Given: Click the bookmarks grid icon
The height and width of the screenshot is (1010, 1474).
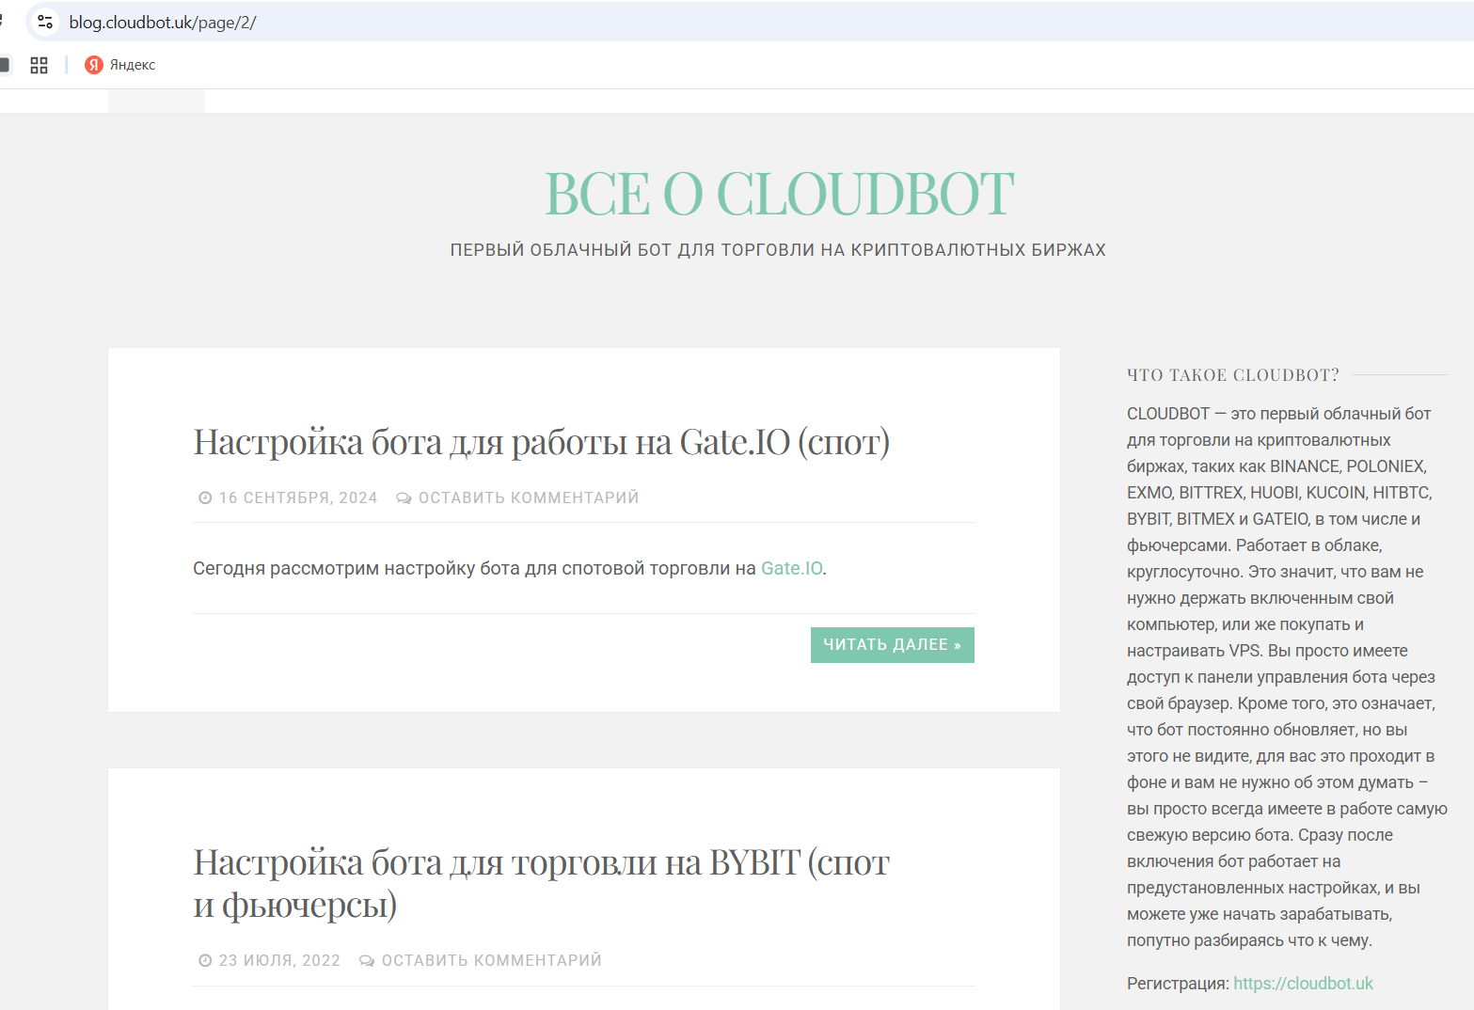Looking at the screenshot, I should click(x=39, y=65).
